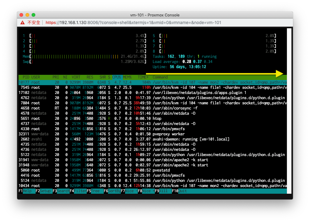Viewport: 310px width, 222px height.
Task: Select python.d.plugin row PID 5122
Action: pos(153,155)
